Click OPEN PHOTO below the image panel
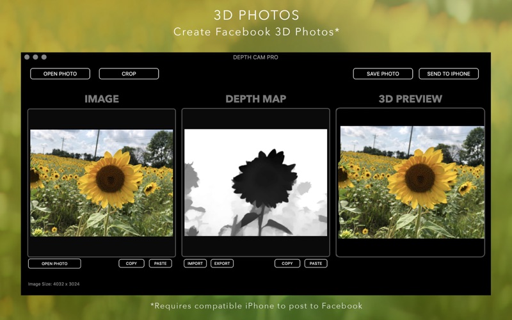This screenshot has width=512, height=320. click(54, 264)
